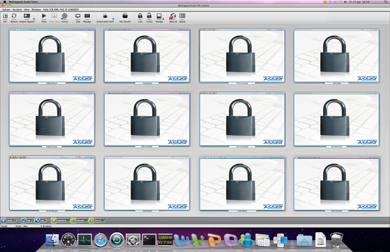
Task: Start a Show session from the toolbar
Action: point(44,17)
